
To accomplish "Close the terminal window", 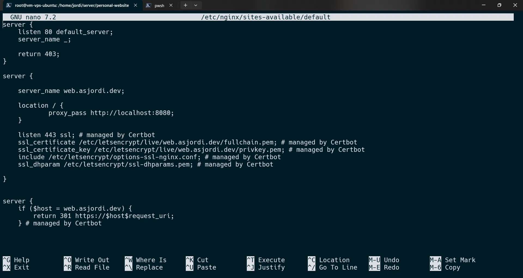I will (515, 5).
